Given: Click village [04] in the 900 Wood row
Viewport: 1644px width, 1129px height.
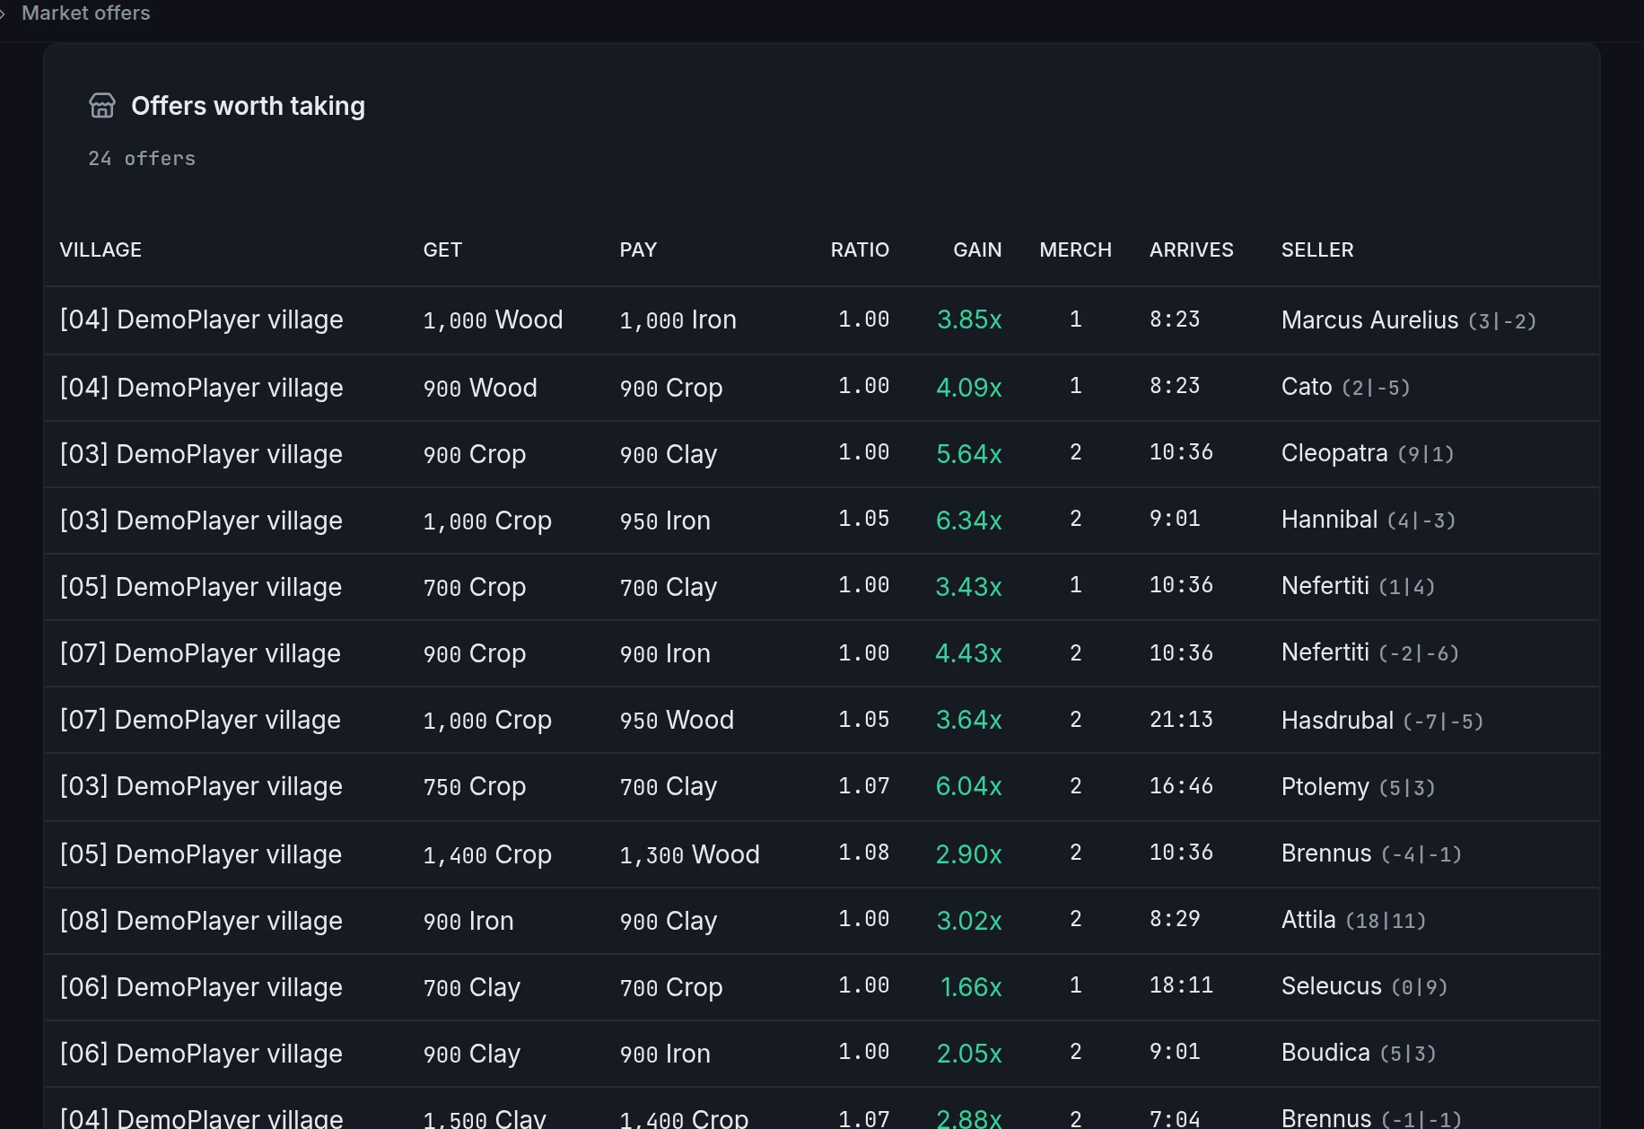Looking at the screenshot, I should click(x=201, y=389).
